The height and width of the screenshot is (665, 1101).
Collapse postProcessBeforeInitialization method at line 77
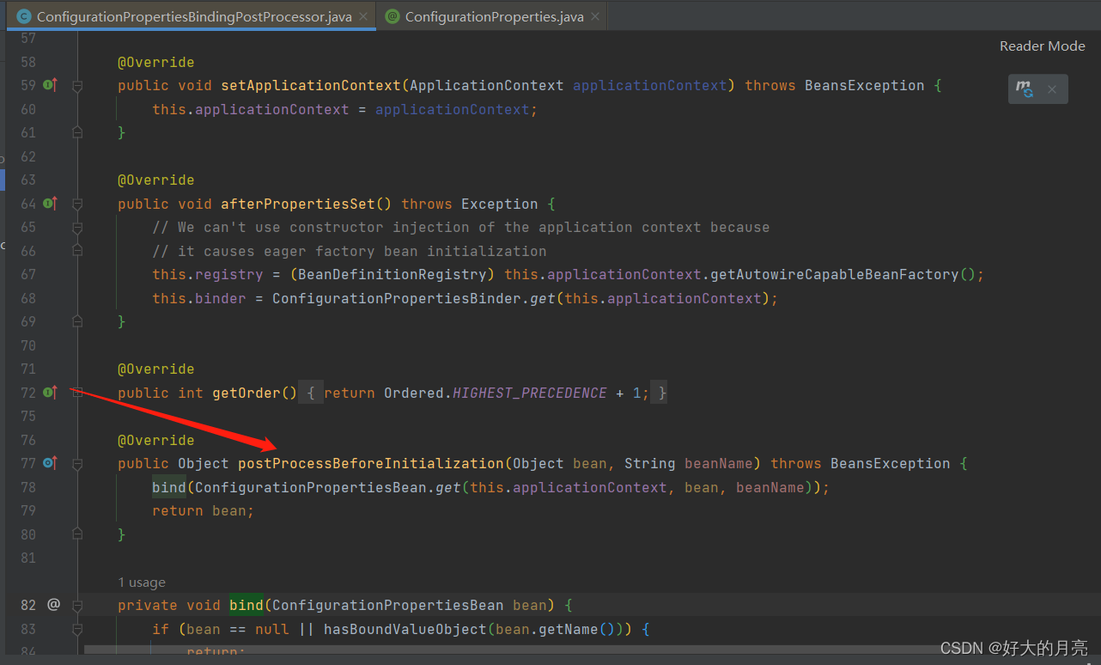(x=77, y=464)
